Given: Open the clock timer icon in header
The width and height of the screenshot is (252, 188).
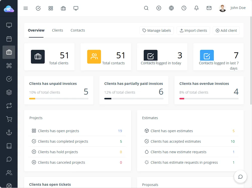Looking at the screenshot, I should tap(184, 8).
